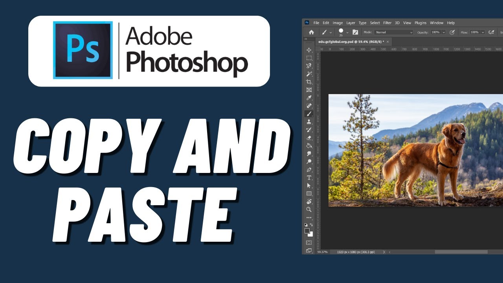The width and height of the screenshot is (503, 283).
Task: Open the Window menu
Action: 437,23
